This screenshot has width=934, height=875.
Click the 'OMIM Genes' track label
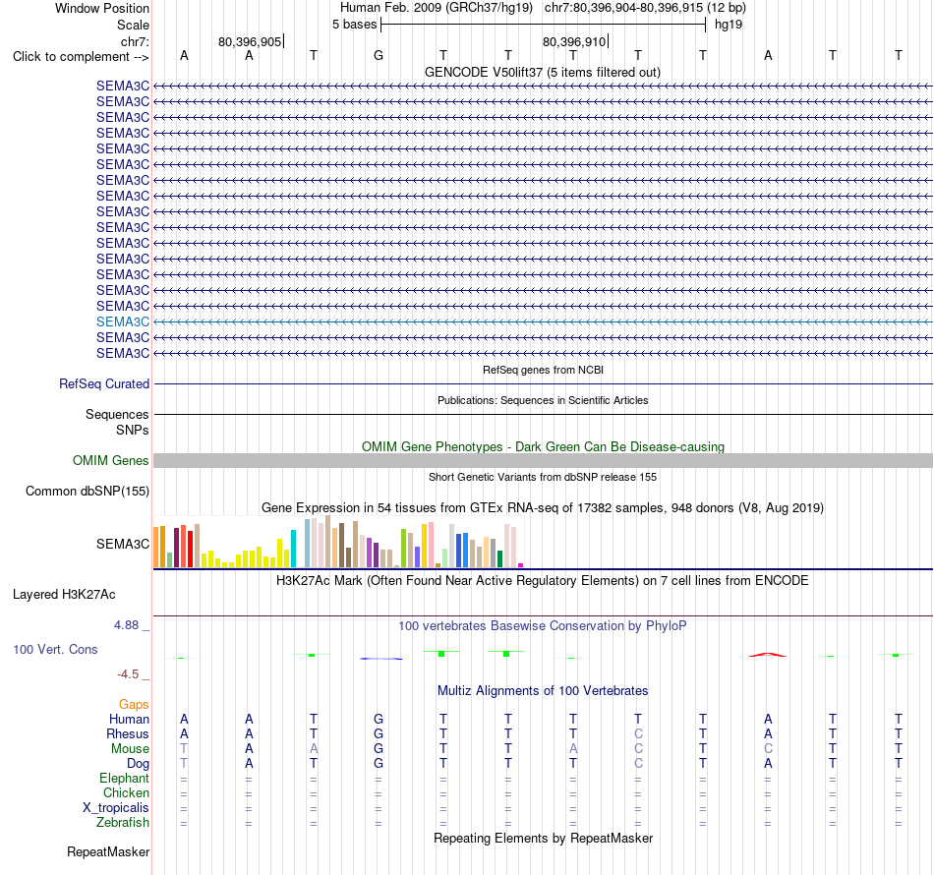click(110, 460)
